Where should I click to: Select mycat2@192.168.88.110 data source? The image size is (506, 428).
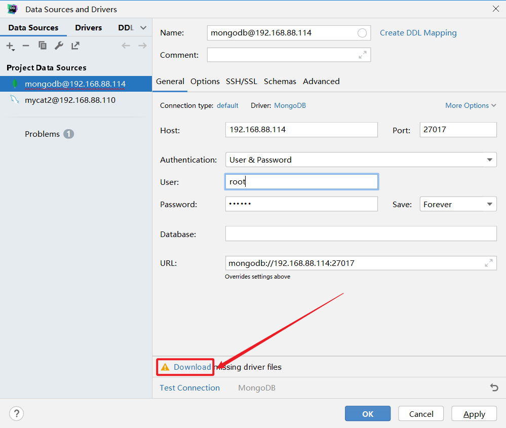coord(76,100)
